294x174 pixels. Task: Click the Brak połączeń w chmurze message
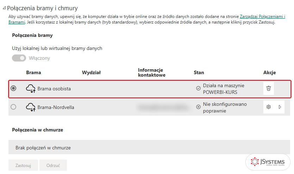[x=43, y=148]
